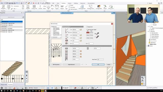The height and width of the screenshot is (92, 163).
Task: Toggle lock next to riser height field
Action: pos(81,38)
